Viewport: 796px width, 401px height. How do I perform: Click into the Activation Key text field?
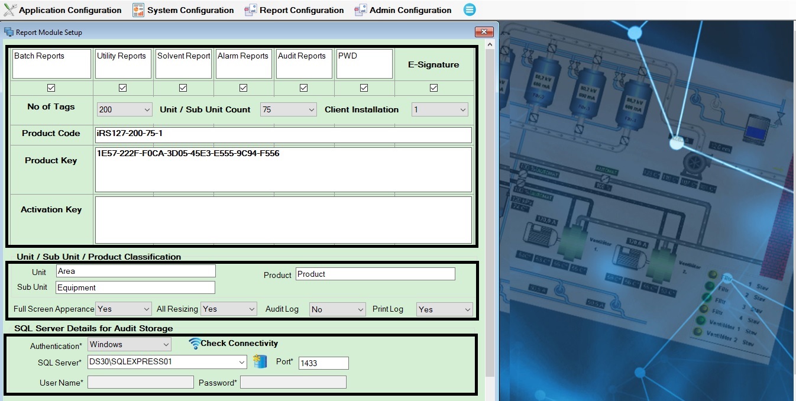click(283, 220)
